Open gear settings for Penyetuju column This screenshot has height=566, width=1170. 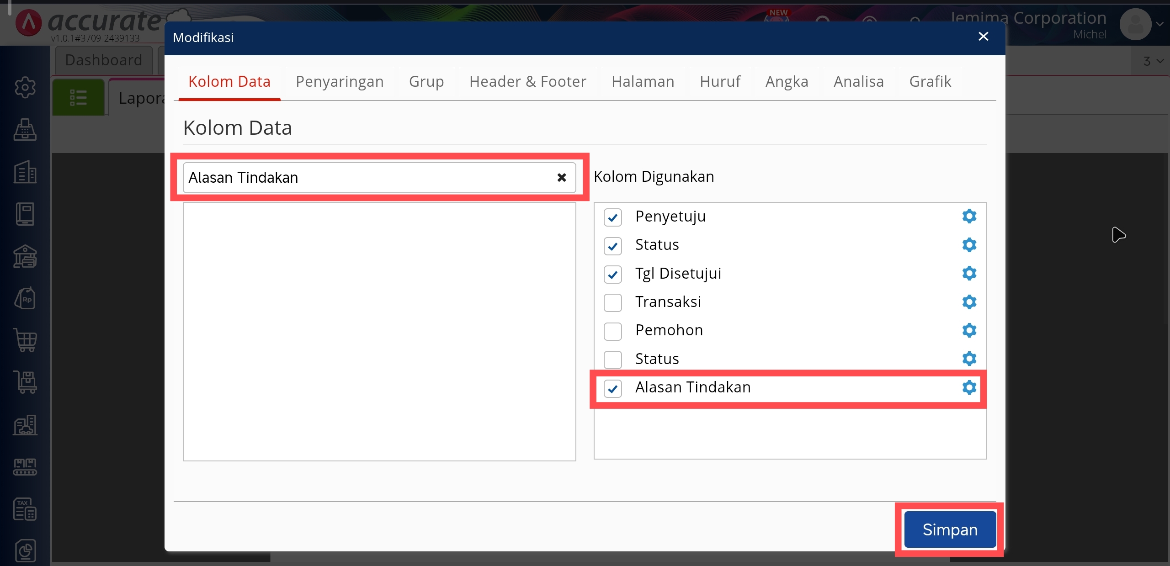(969, 216)
